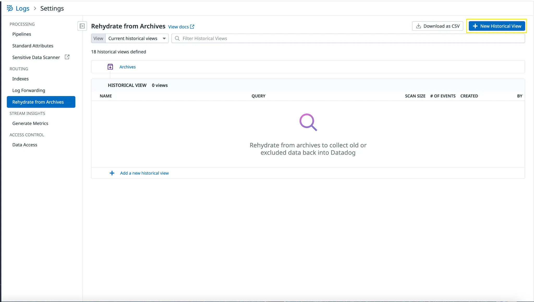
Task: Click the dropdown arrow of the View selector
Action: pyautogui.click(x=164, y=39)
